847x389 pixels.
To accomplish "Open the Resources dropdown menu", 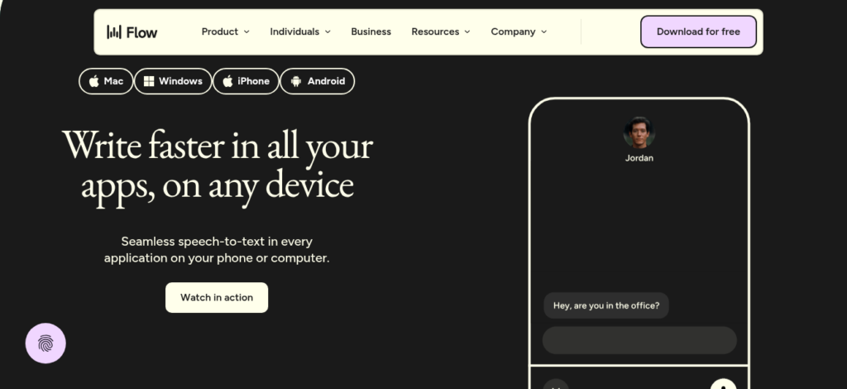I will tap(441, 32).
